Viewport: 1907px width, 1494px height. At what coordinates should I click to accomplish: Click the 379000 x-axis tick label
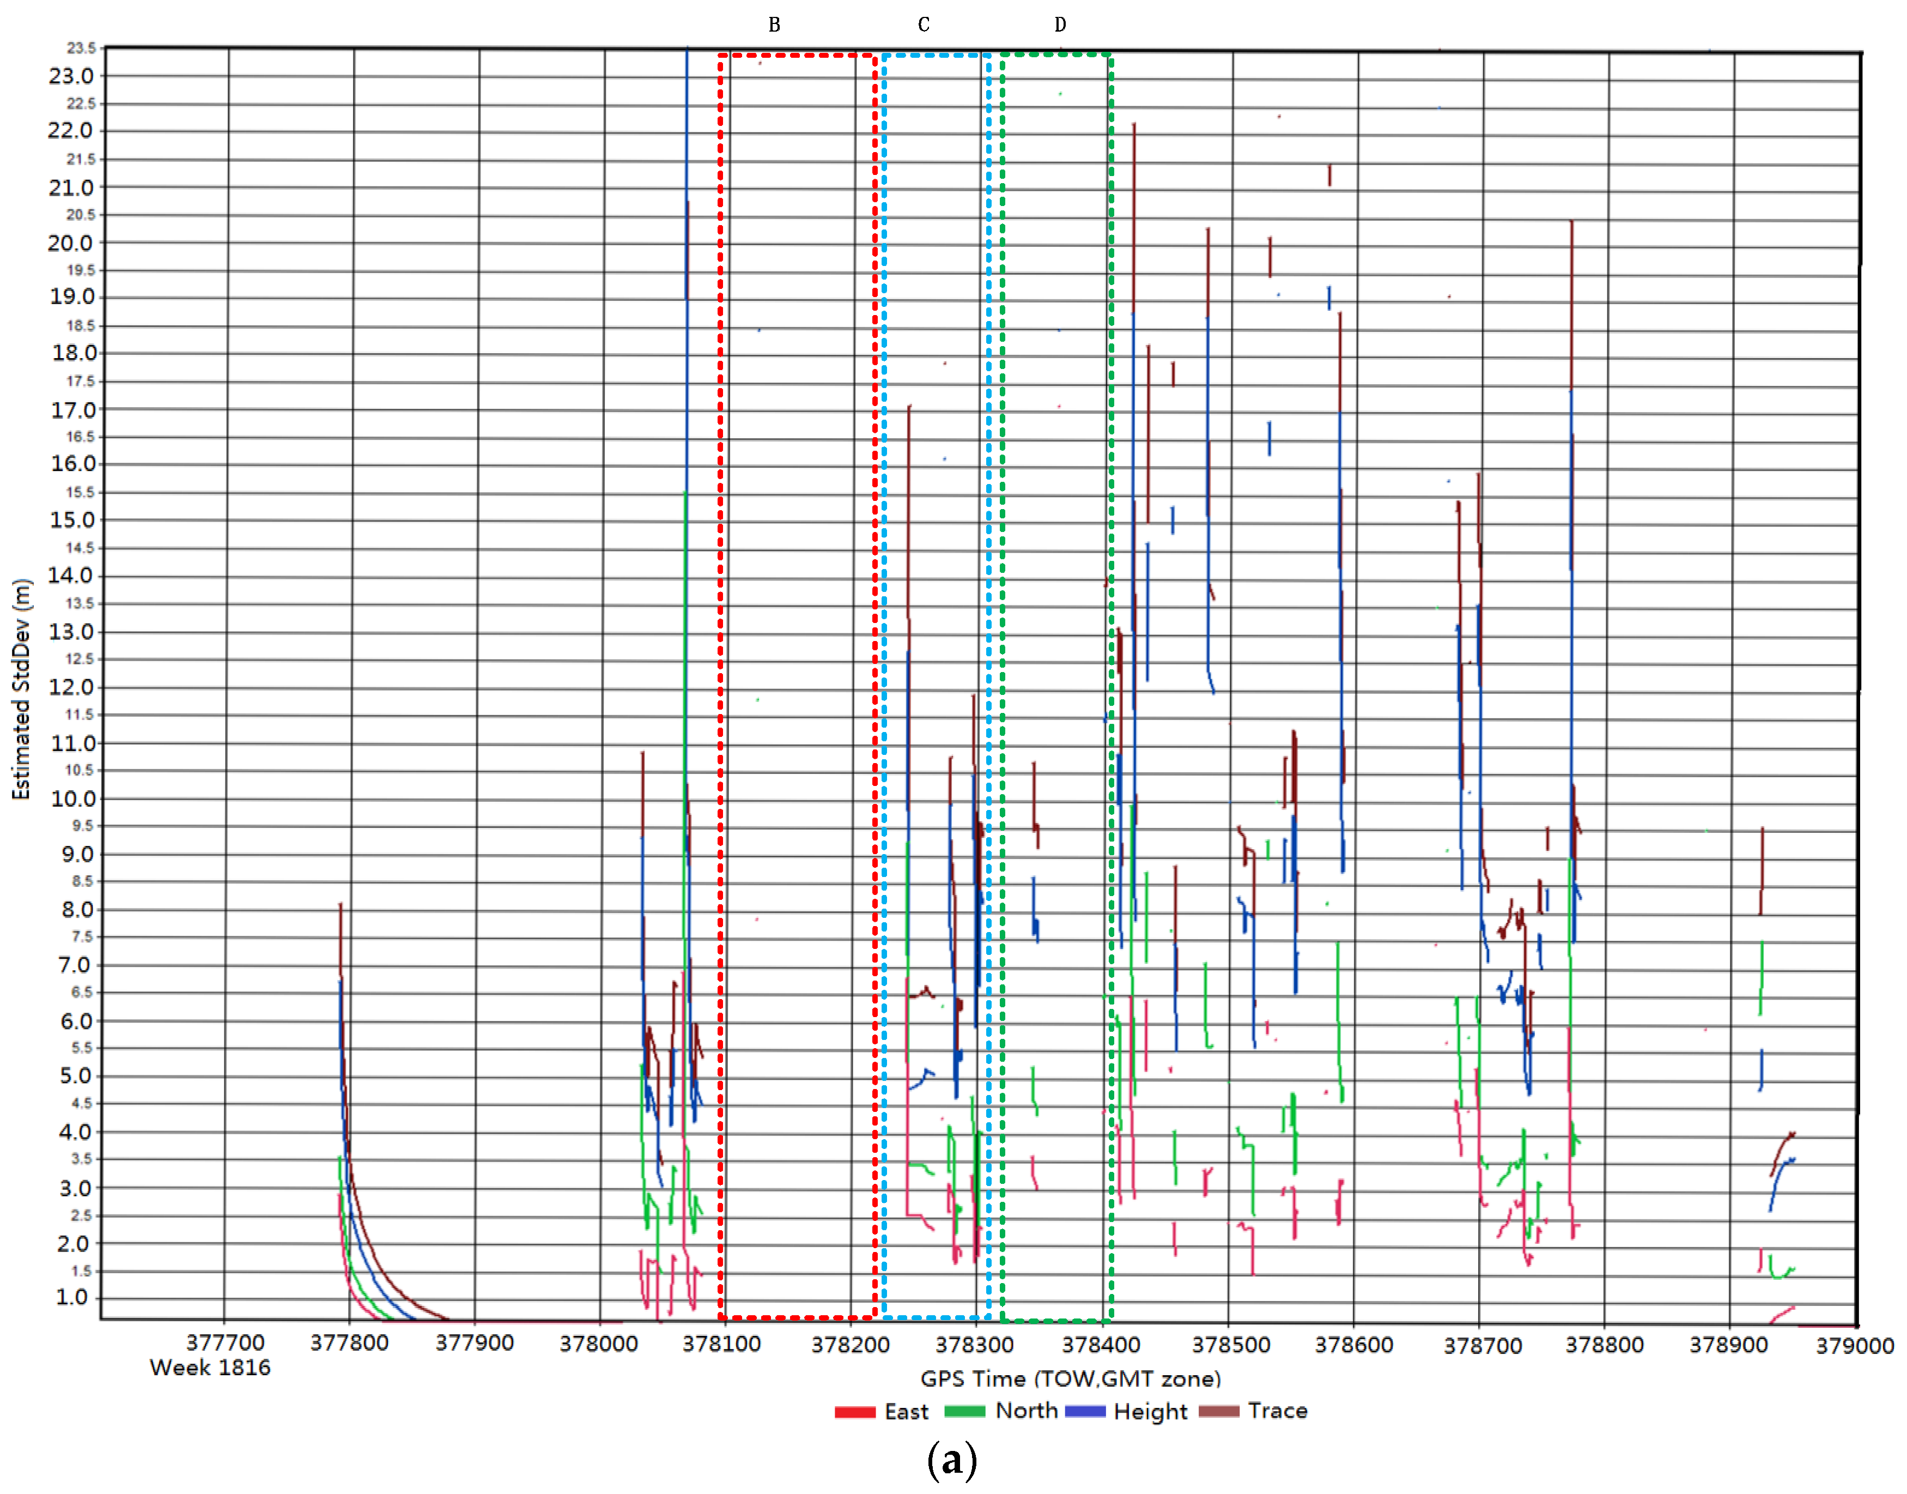point(1855,1346)
